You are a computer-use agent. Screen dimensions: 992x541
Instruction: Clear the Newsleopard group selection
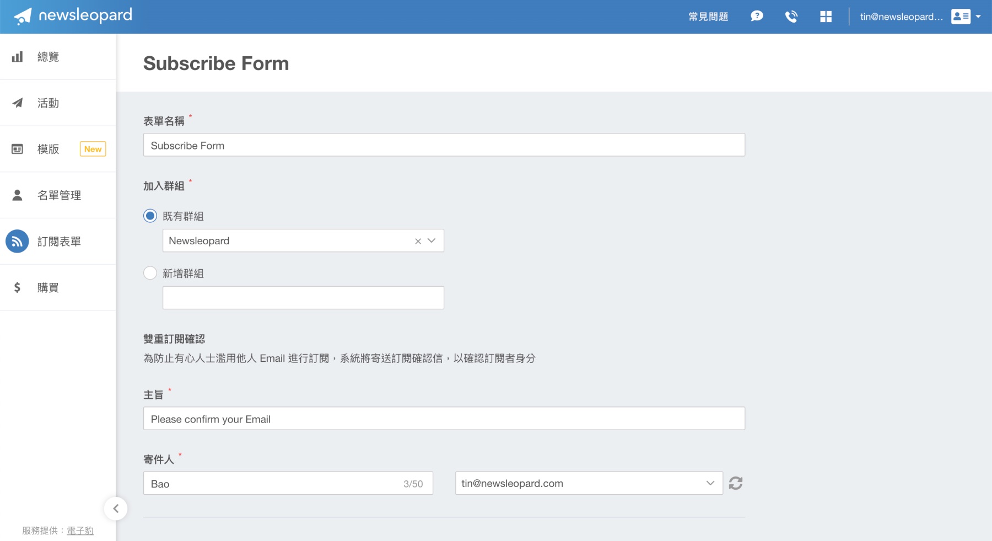tap(418, 241)
